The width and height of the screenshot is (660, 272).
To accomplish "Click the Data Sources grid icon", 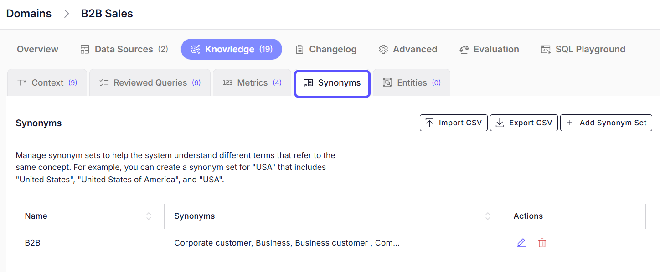I will point(84,49).
